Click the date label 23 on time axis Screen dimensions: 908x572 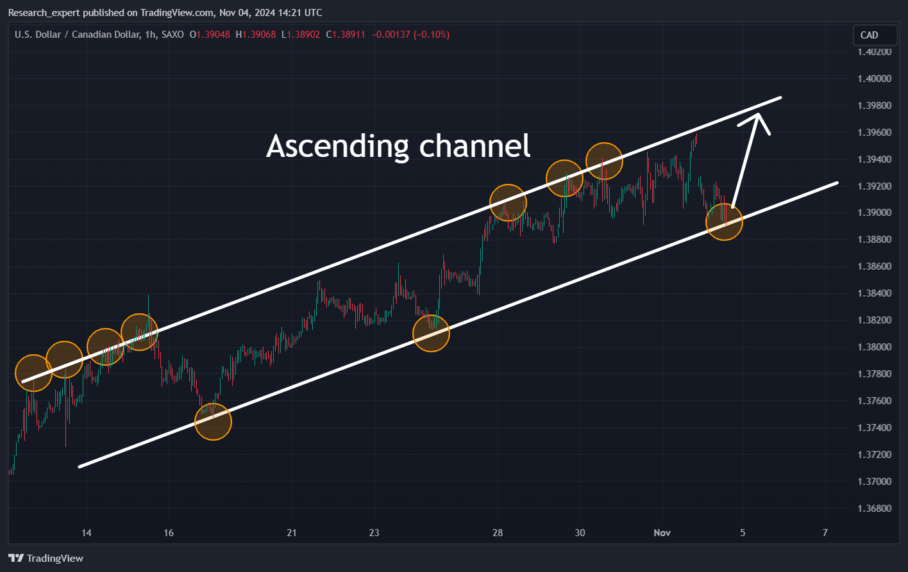tap(374, 533)
